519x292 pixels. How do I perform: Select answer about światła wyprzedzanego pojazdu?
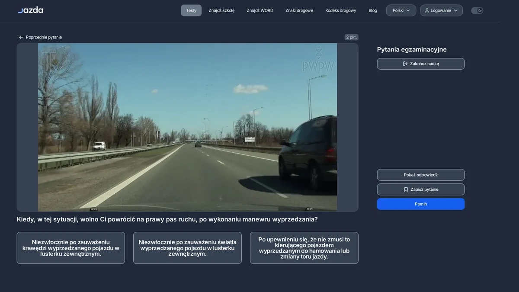[187, 248]
